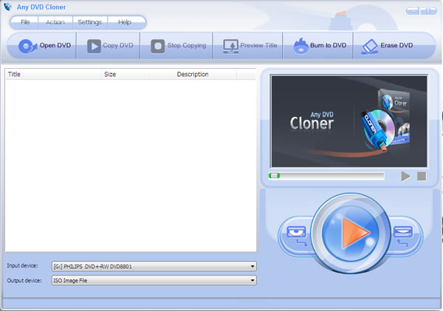Close the Any DVD Cloner window
The width and height of the screenshot is (443, 311).
(428, 11)
